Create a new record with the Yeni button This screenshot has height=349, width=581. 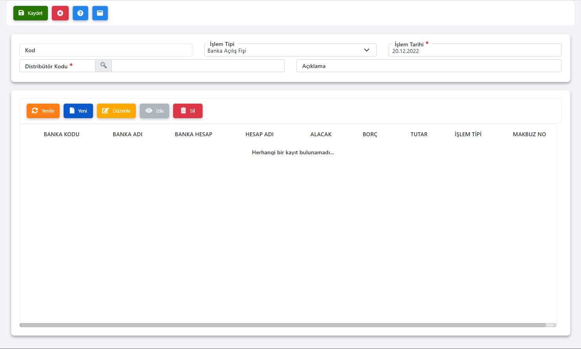[x=78, y=111]
